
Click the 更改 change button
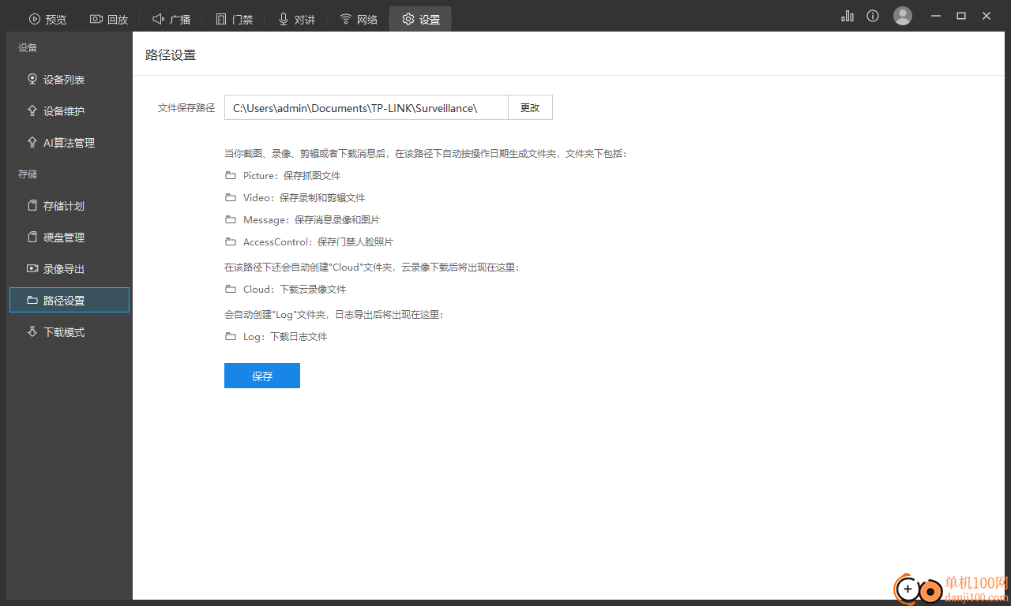click(x=530, y=107)
